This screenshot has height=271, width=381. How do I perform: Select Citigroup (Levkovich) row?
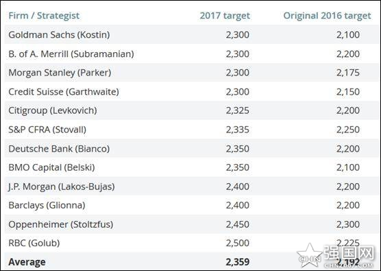tap(192, 110)
